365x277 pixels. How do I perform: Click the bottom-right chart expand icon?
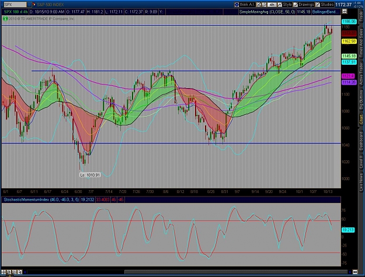(x=355, y=272)
